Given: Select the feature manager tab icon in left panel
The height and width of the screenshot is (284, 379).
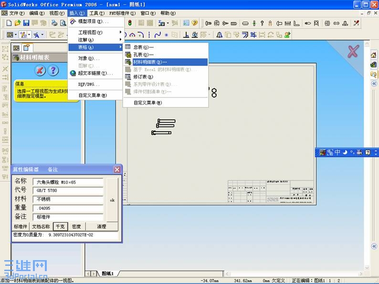Looking at the screenshot, I should (x=16, y=48).
